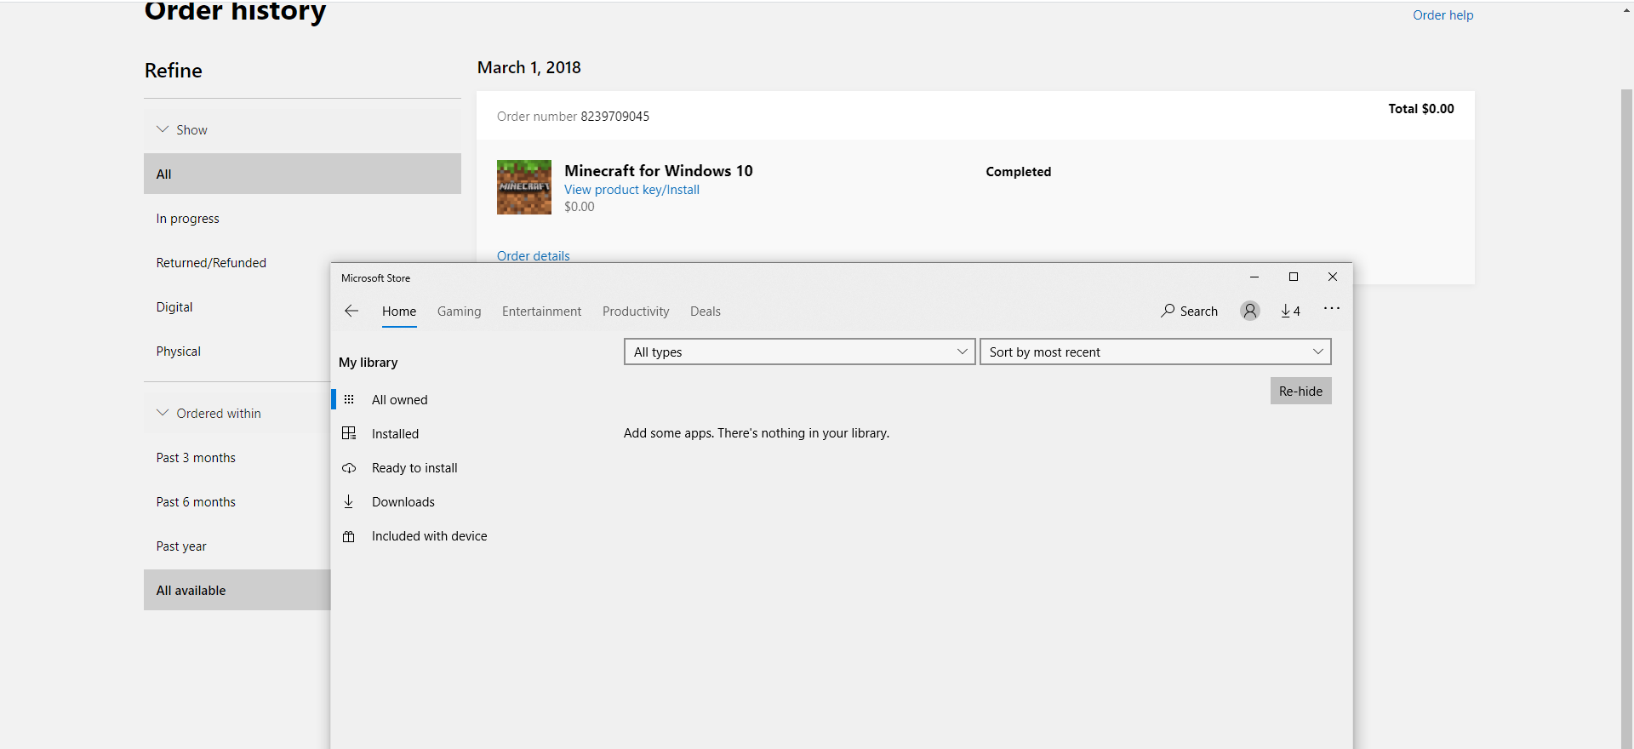Click the March 1, 2018 date heading
1634x749 pixels.
pyautogui.click(x=529, y=67)
